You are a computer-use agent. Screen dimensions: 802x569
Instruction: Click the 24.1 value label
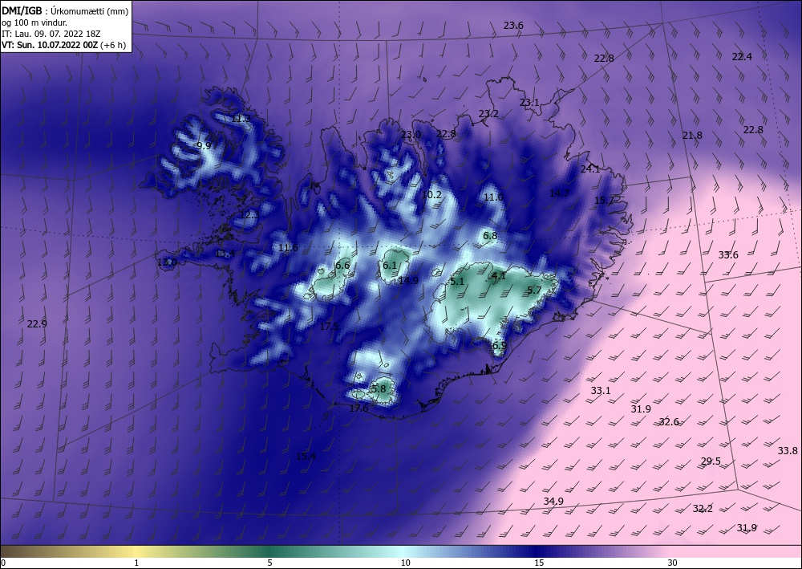(x=590, y=169)
